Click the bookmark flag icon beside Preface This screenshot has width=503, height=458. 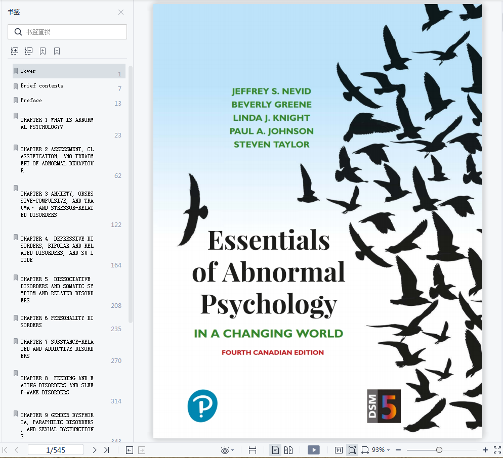coord(15,100)
